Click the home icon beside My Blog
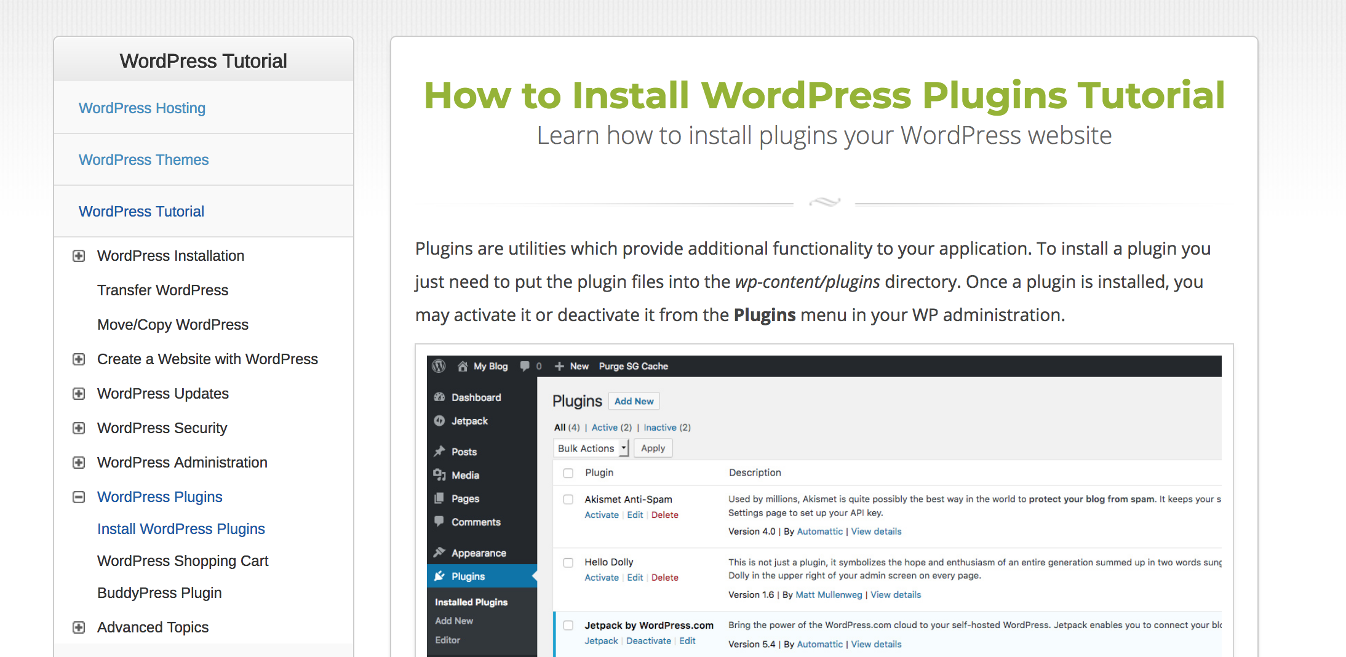 coord(463,366)
